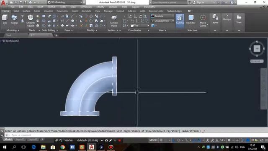Open the Section Plane tool
This screenshot has height=151, width=268.
[114, 21]
